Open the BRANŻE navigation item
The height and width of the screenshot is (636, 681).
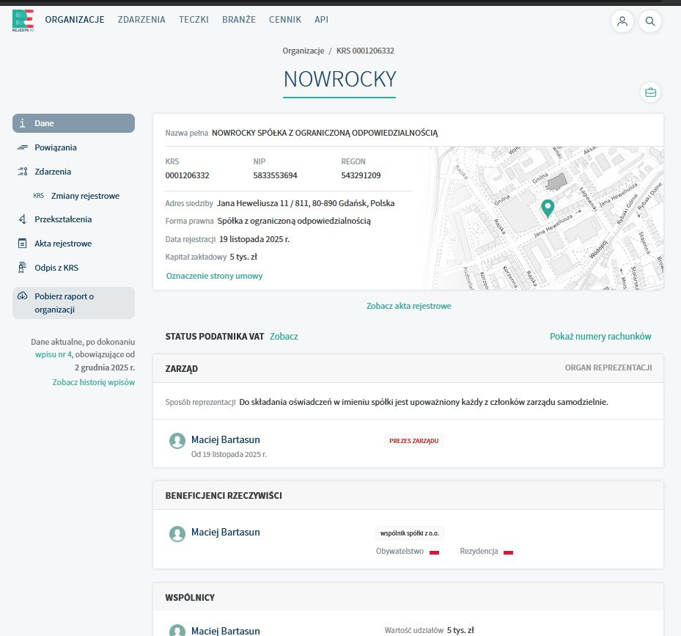(x=239, y=20)
